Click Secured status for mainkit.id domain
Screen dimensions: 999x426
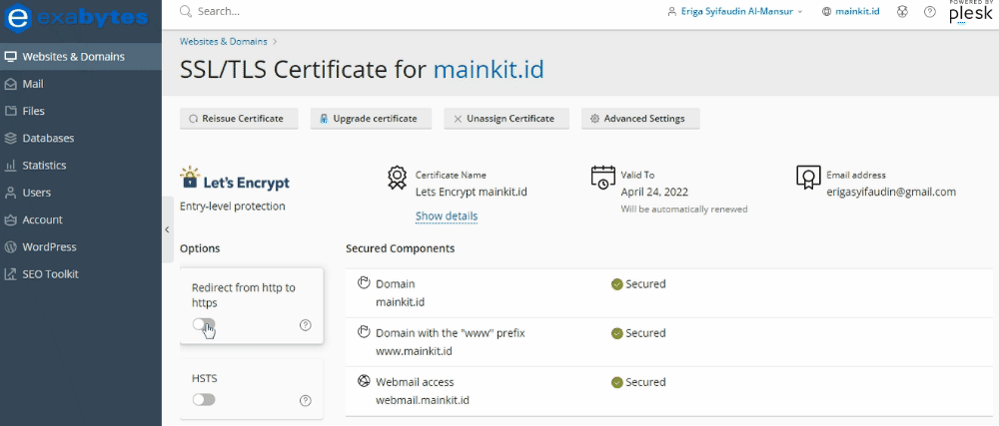pyautogui.click(x=638, y=284)
